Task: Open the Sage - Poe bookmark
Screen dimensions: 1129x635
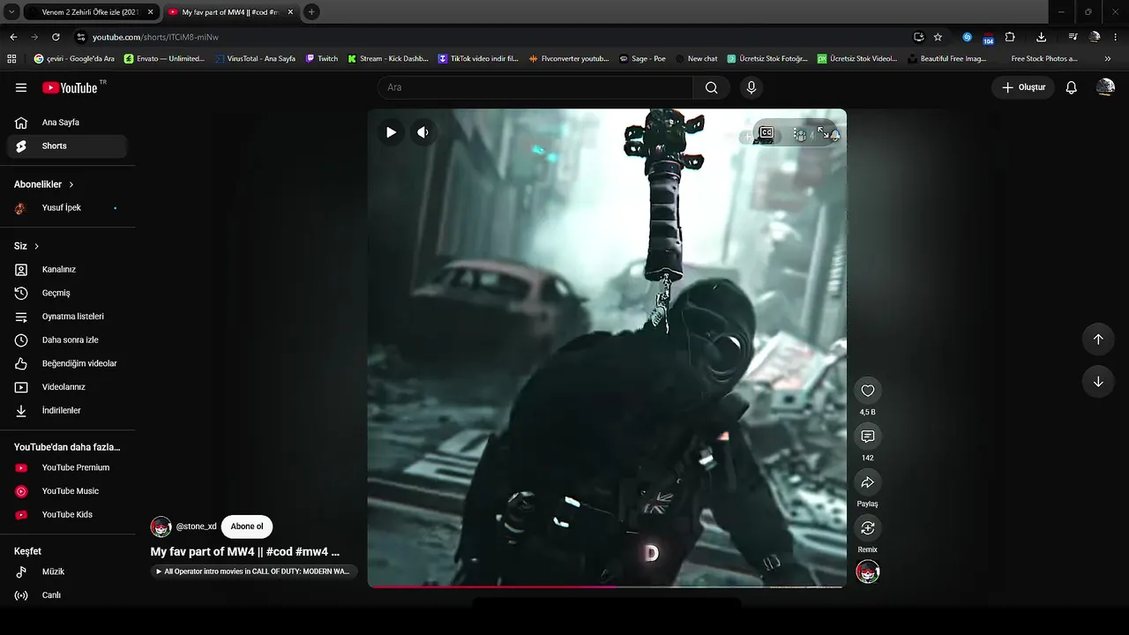Action: pyautogui.click(x=642, y=58)
